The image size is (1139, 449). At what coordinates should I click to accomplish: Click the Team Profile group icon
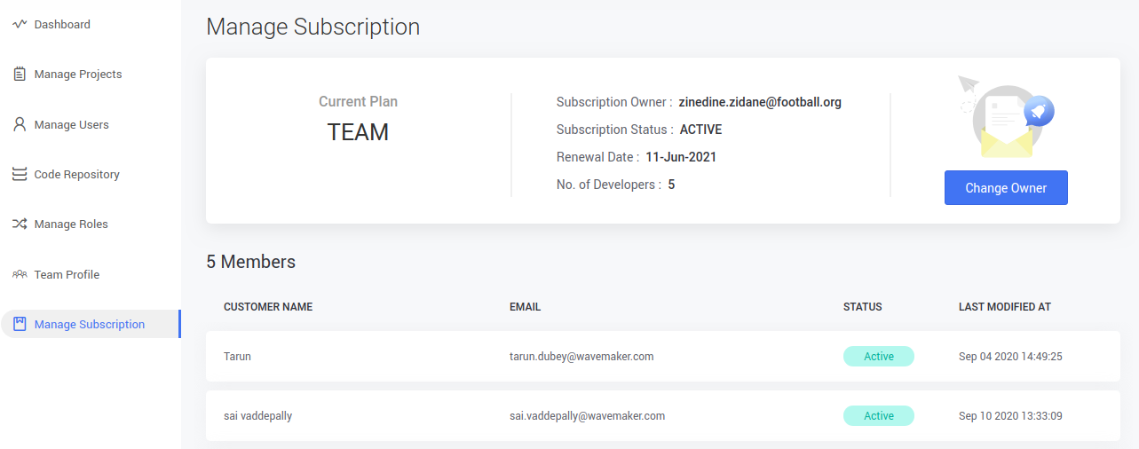tap(20, 274)
